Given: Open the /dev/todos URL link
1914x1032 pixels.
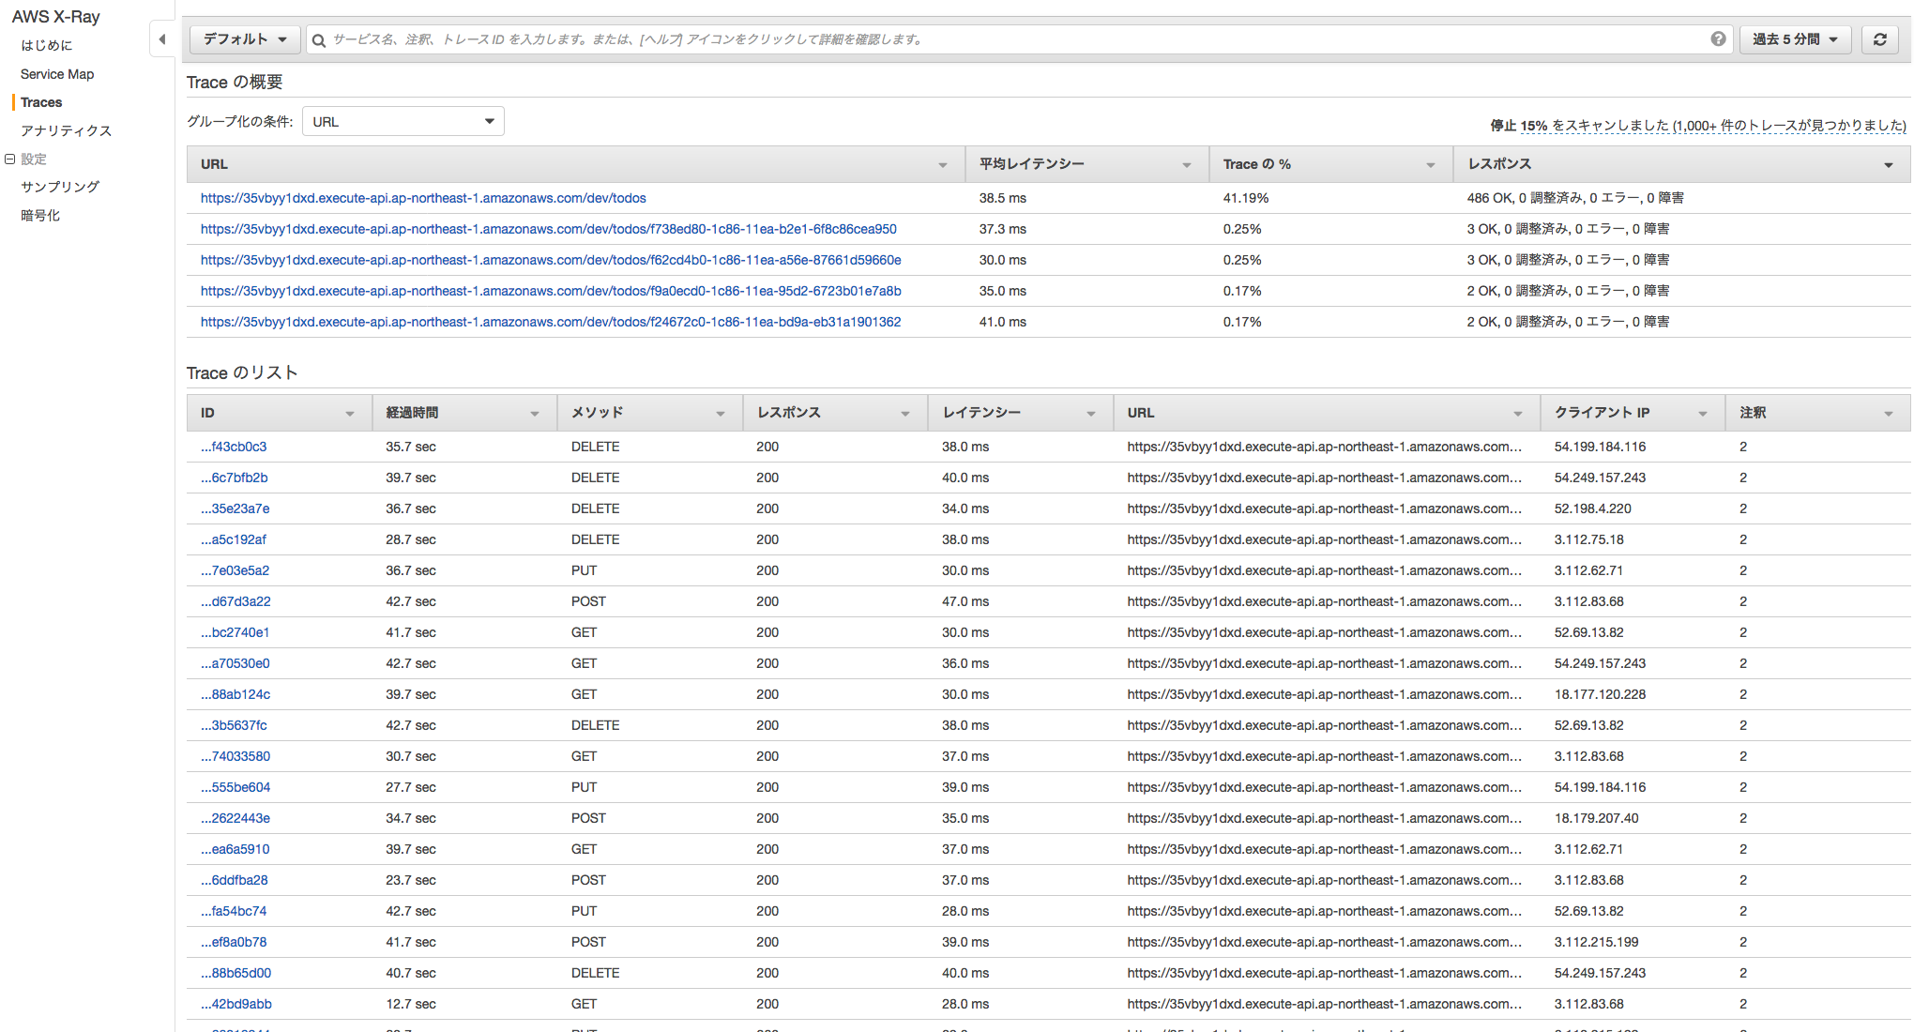Looking at the screenshot, I should [x=423, y=198].
